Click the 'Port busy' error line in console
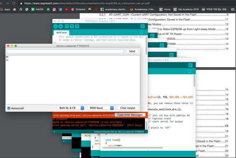 pyautogui.click(x=97, y=125)
